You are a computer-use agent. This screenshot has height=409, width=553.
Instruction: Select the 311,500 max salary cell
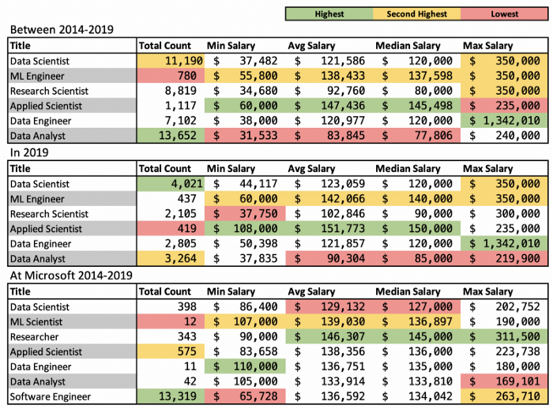[505, 336]
